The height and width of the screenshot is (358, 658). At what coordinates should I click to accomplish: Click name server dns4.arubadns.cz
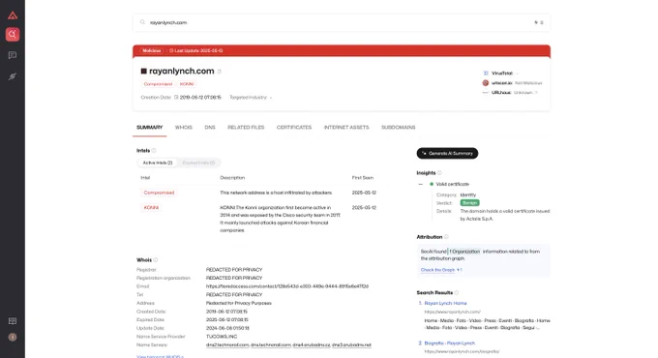(x=312, y=345)
